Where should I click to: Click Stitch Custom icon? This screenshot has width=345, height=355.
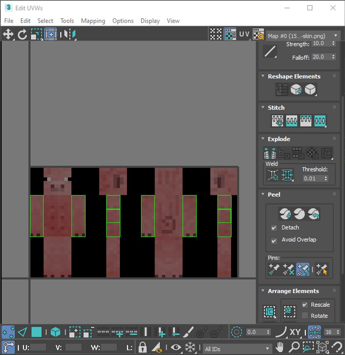pos(320,121)
